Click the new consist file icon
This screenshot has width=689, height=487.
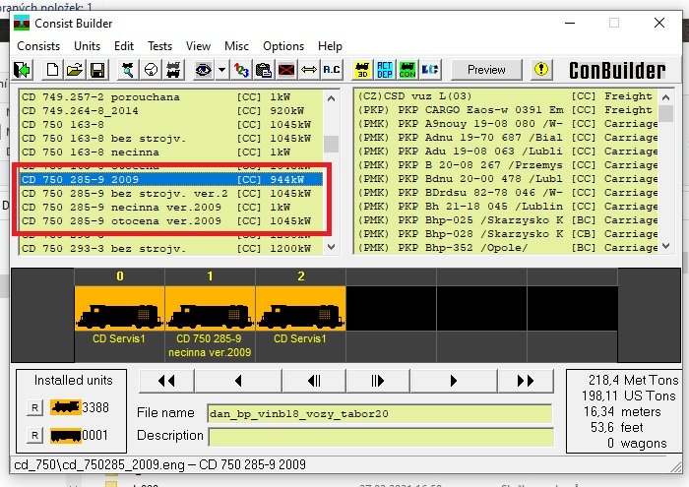coord(51,70)
